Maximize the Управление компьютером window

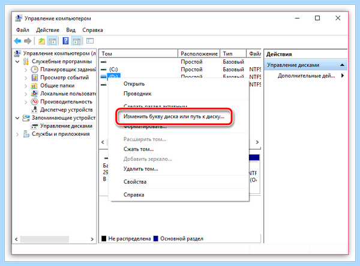pos(317,18)
